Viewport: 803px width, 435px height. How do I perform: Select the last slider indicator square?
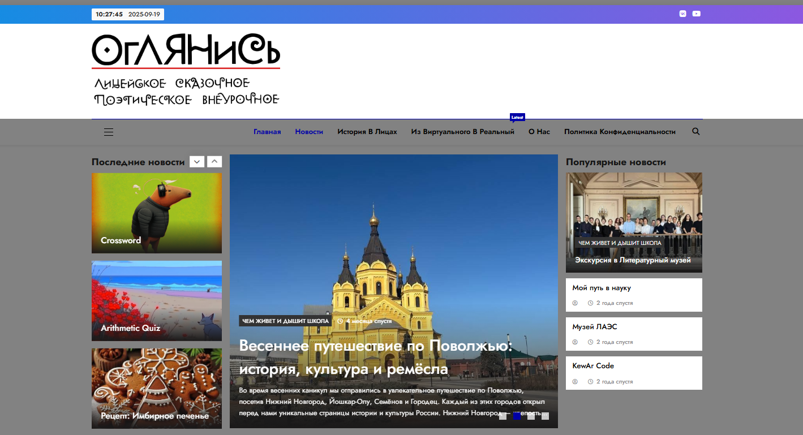pos(545,416)
